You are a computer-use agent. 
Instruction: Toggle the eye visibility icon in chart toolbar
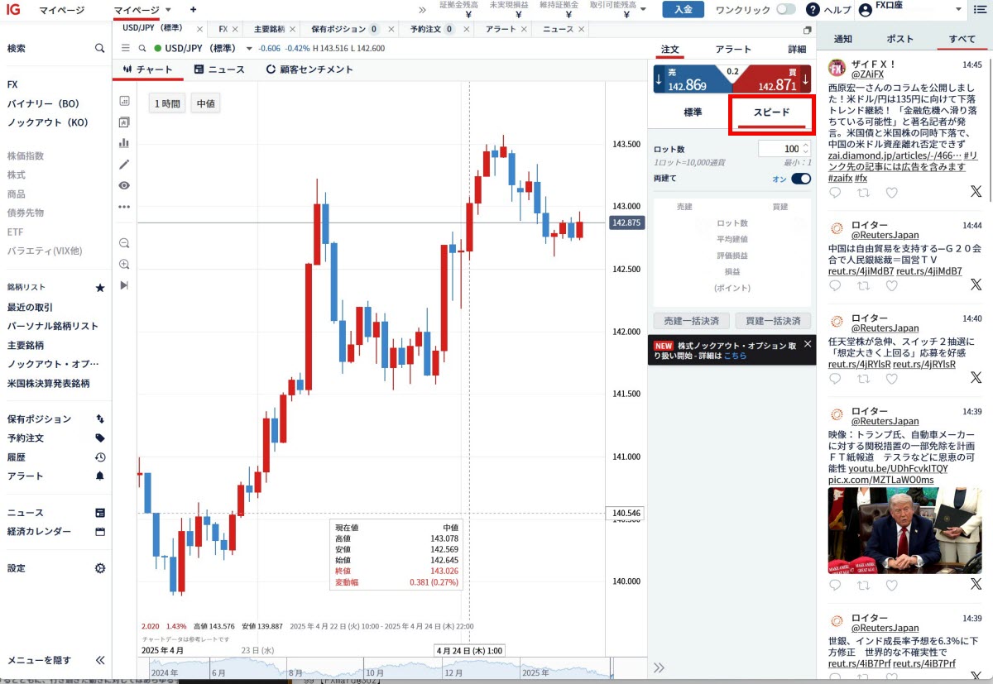[x=124, y=185]
